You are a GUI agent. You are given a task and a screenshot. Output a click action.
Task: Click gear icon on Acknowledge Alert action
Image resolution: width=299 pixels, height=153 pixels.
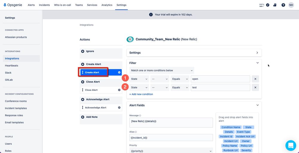pos(119,108)
